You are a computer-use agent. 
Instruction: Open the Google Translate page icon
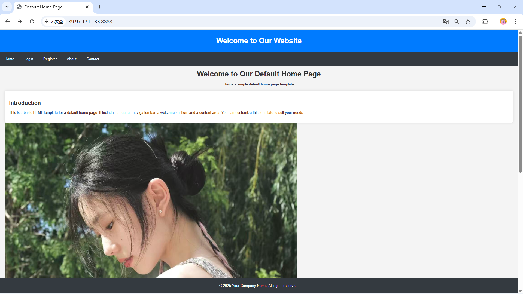(446, 22)
